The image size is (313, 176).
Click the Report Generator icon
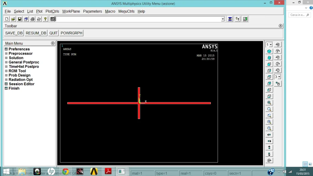39,19
